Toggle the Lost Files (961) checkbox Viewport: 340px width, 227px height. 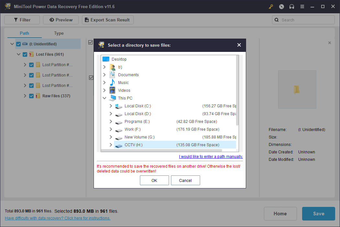[x=25, y=54]
